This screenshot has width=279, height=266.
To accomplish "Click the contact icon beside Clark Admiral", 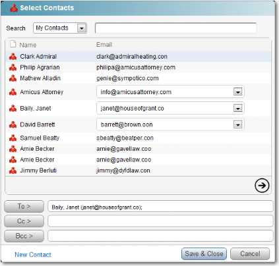I will [x=13, y=57].
